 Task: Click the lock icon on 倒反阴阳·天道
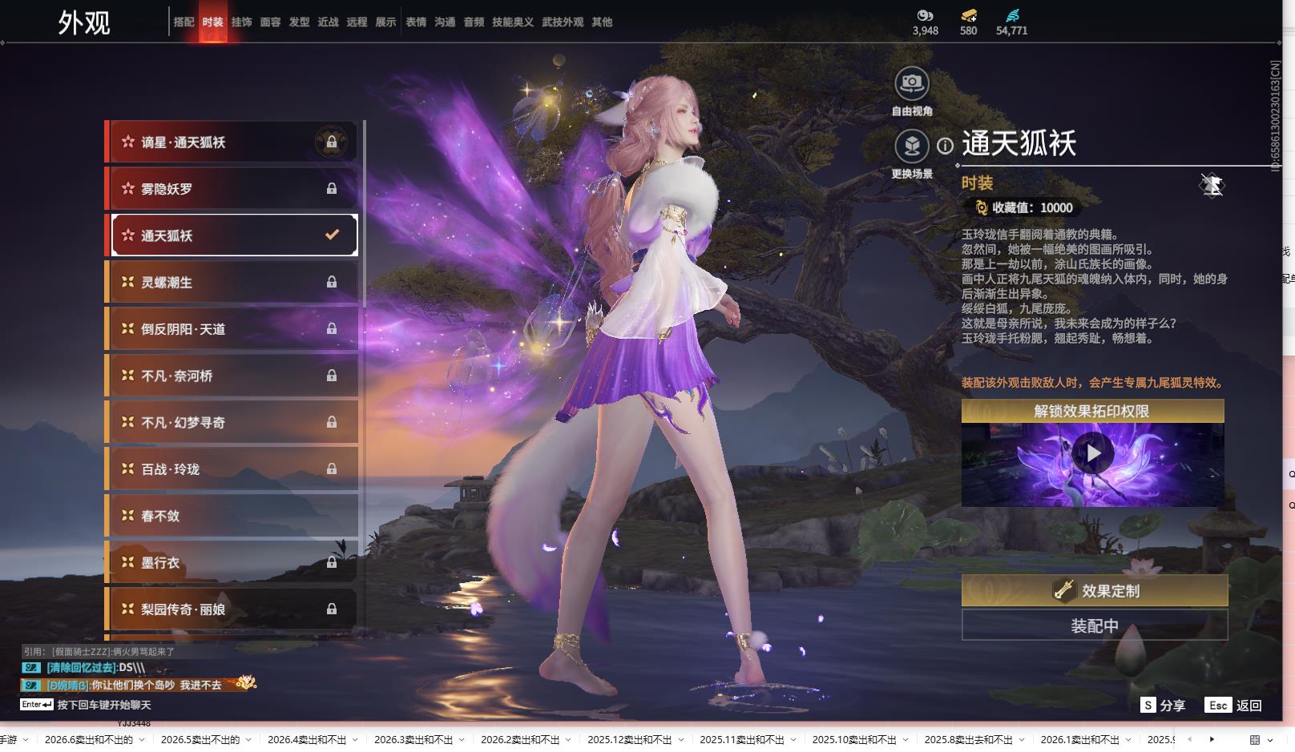click(x=332, y=328)
